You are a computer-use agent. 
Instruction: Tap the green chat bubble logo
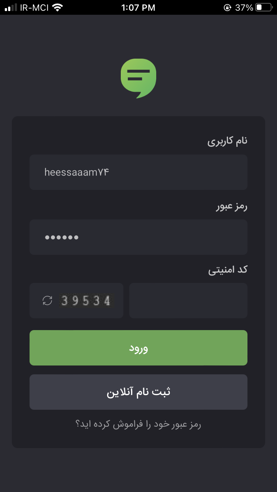(138, 78)
